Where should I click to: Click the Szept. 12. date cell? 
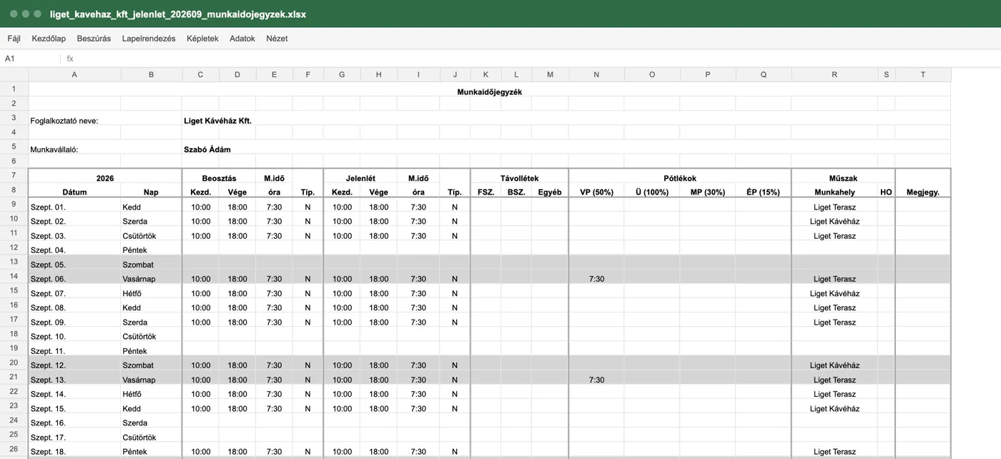pos(74,365)
